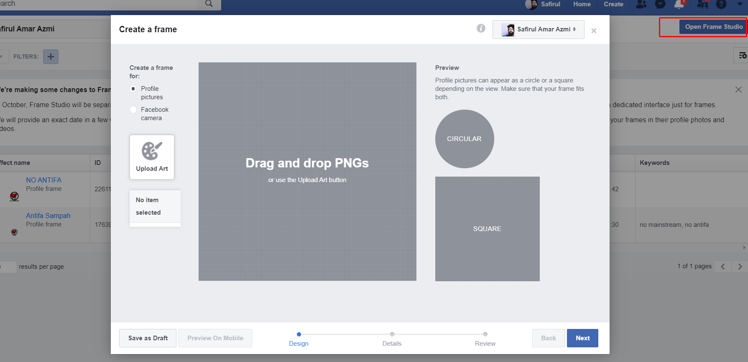Screen dimensions: 748x362
Task: Click the Upload Art palette icon
Action: [152, 151]
